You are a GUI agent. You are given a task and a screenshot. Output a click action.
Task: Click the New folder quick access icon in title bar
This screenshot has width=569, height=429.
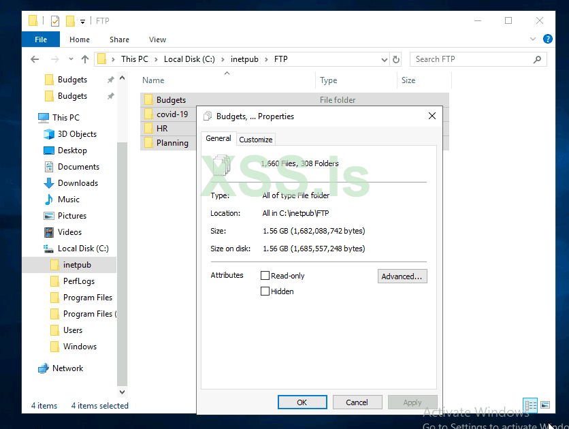70,21
